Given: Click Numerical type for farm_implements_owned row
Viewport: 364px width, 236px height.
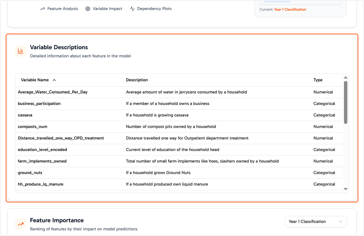Looking at the screenshot, I should pos(323,161).
